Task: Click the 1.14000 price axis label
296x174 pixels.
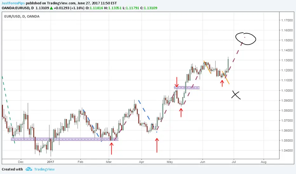Action: (287, 50)
